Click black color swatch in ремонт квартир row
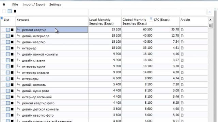218x122 pixels. 12,30
